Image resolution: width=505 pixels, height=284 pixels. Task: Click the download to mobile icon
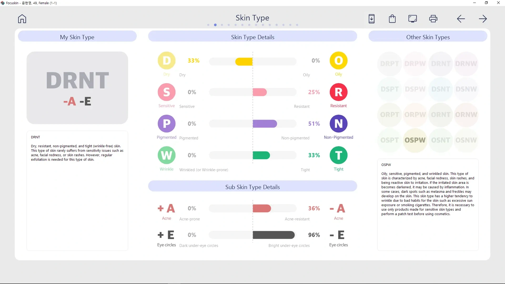tap(371, 19)
